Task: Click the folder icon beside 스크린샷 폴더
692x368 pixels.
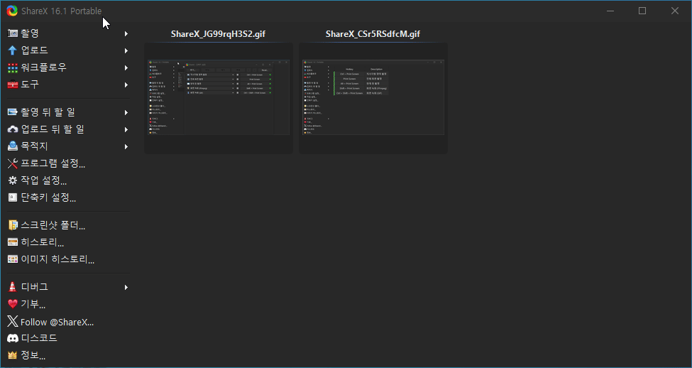Action: pos(12,225)
